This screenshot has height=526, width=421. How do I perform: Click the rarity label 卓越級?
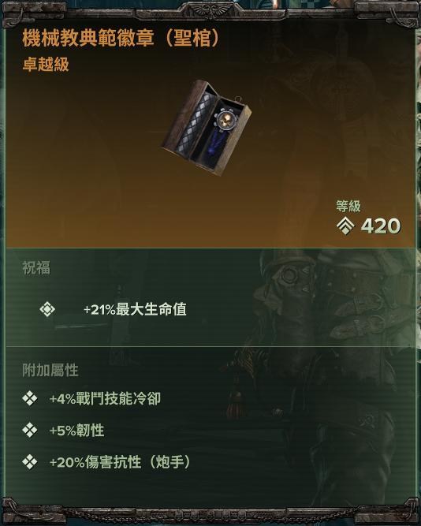[46, 64]
